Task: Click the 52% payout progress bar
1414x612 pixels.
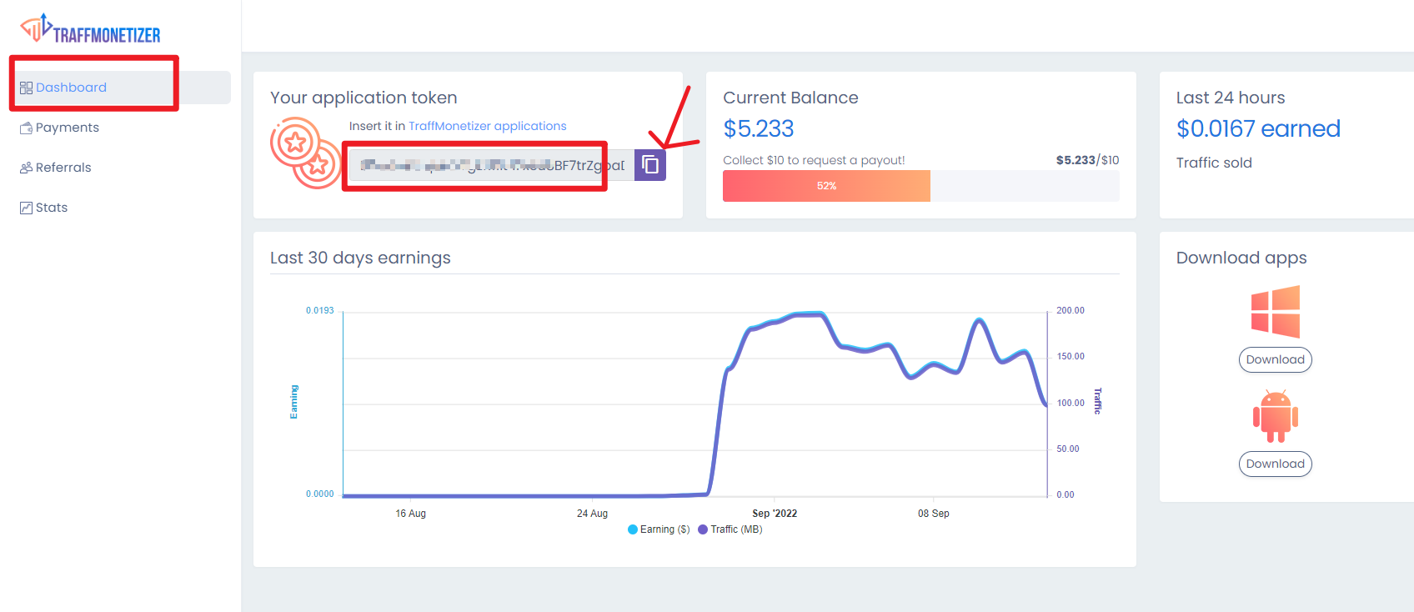Action: 825,186
